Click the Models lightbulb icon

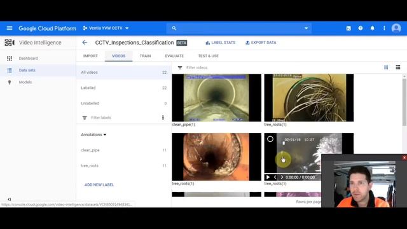coord(10,82)
